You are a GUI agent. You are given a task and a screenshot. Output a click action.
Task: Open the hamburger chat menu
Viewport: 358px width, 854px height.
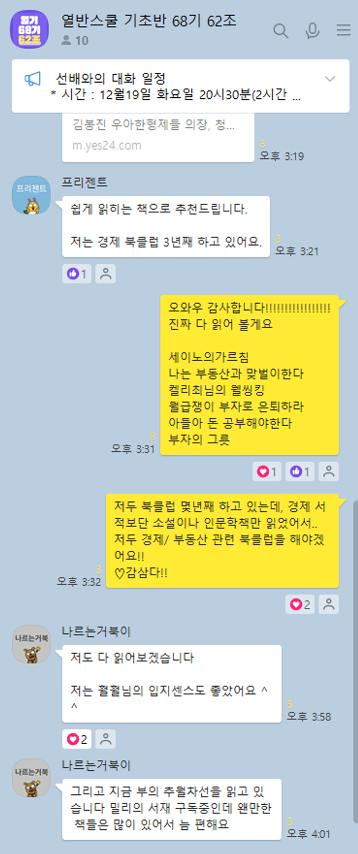pos(344,30)
